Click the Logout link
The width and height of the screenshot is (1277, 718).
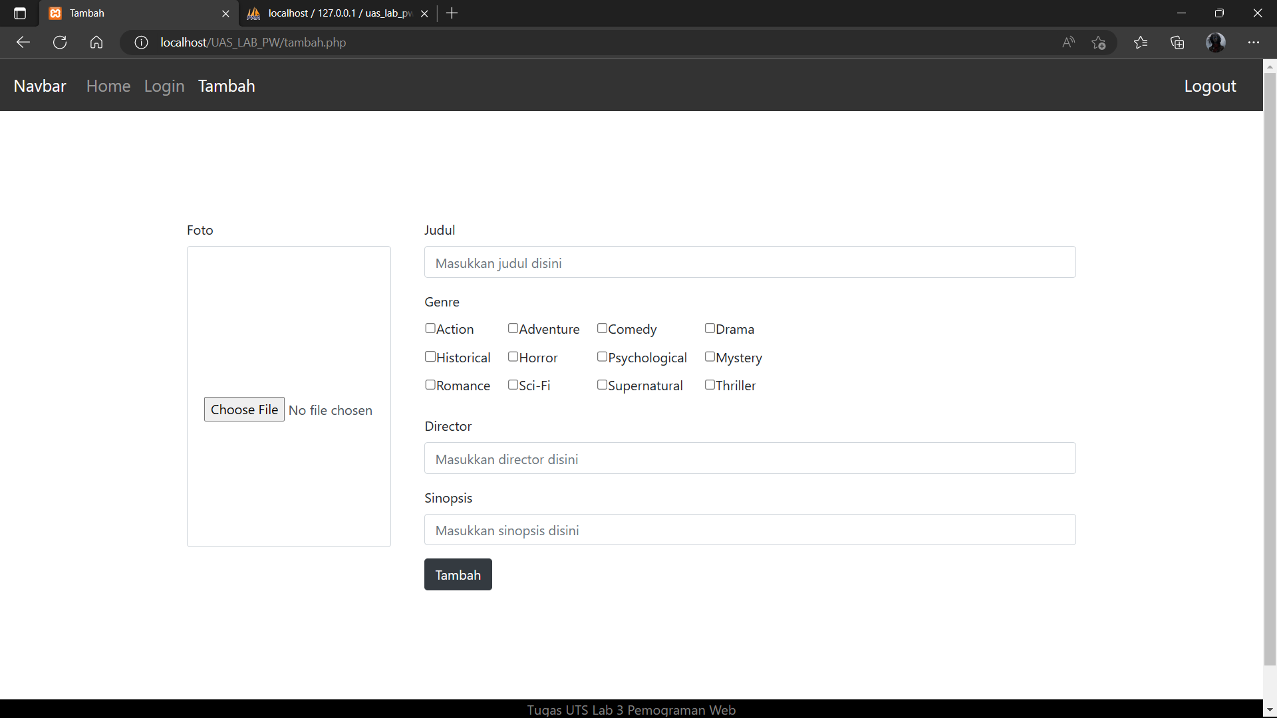[1210, 86]
